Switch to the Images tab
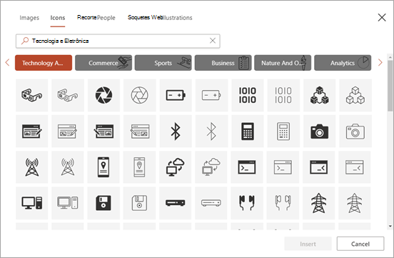The width and height of the screenshot is (394, 258). [29, 18]
